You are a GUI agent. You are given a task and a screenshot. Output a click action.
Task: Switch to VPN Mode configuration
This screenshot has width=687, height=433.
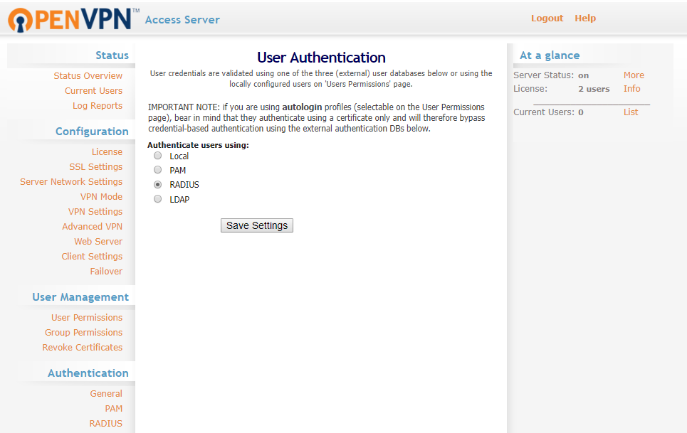[x=100, y=196]
